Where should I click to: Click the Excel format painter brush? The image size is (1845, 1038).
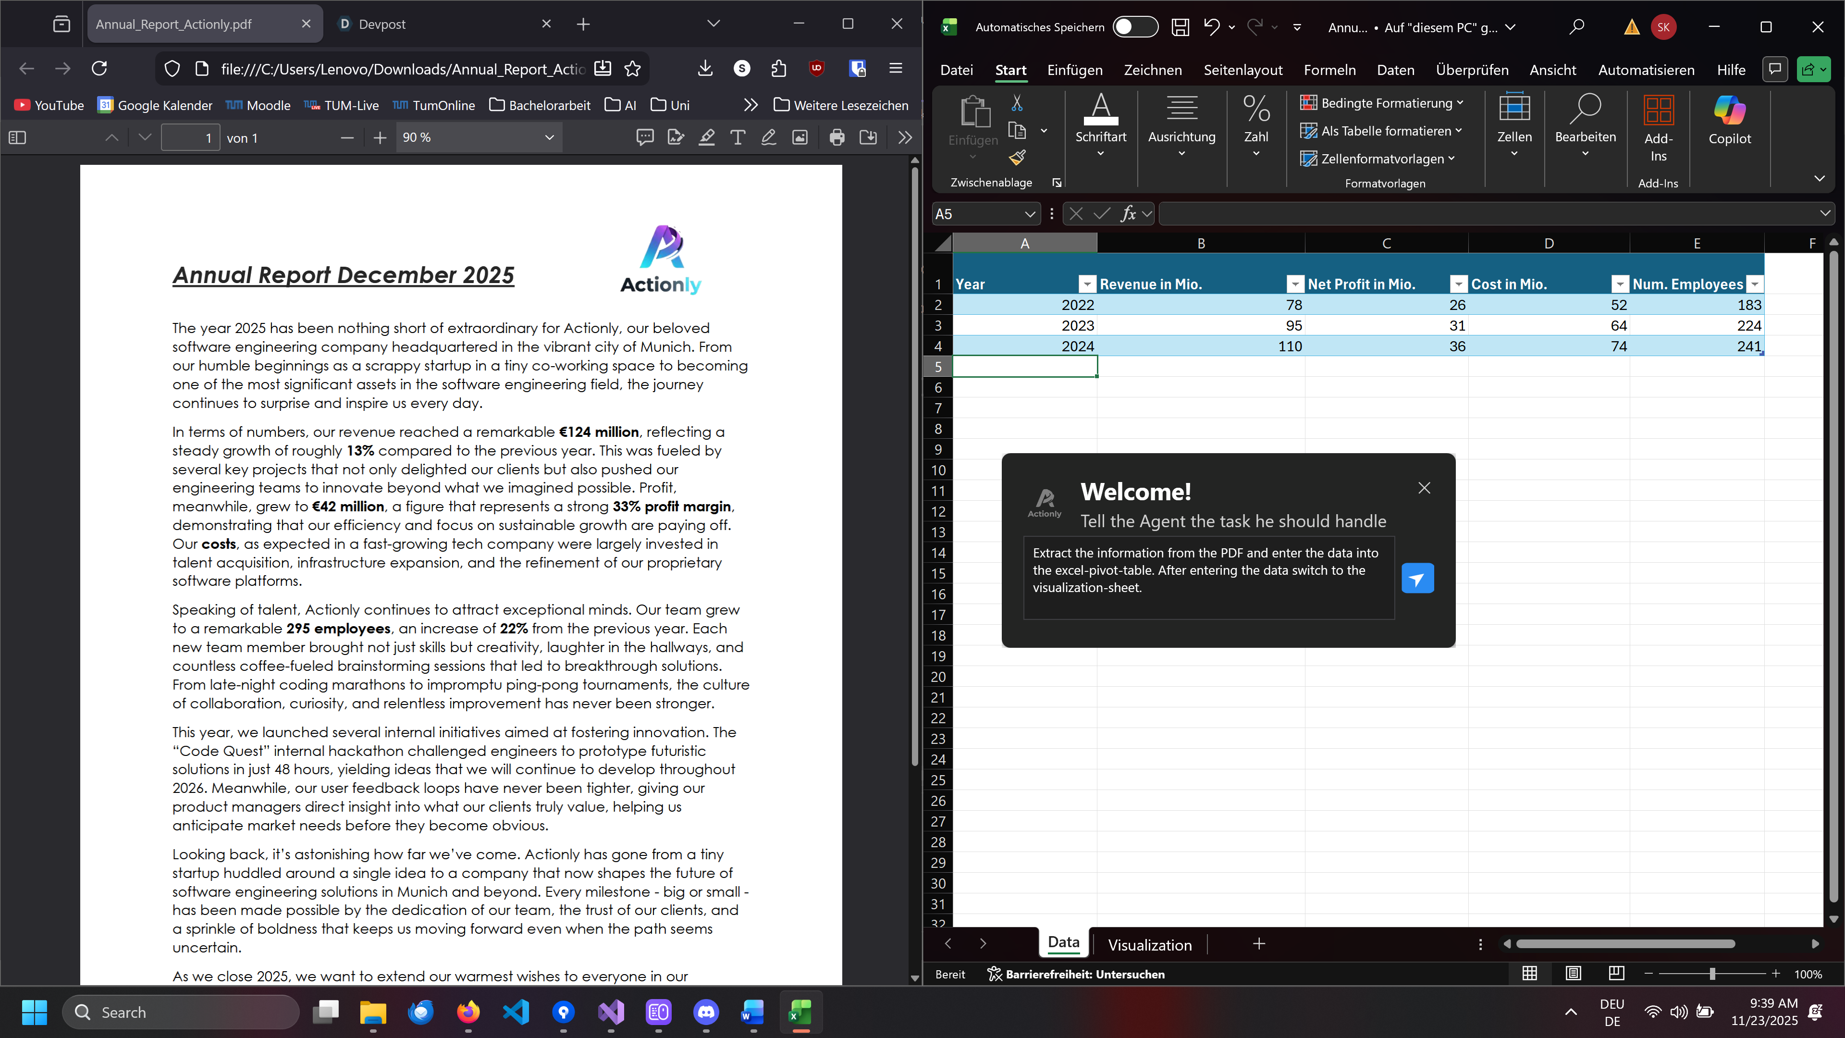(x=1017, y=157)
